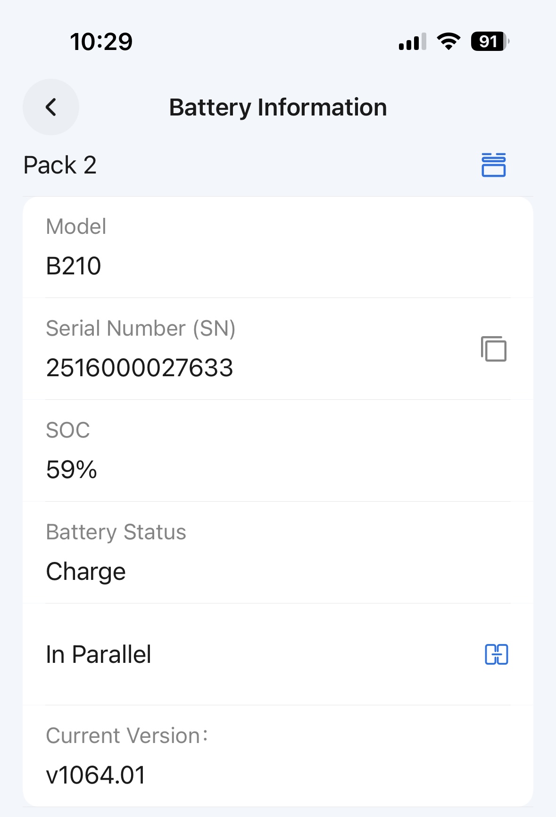
Task: Tap the SOC 59% value
Action: point(71,470)
